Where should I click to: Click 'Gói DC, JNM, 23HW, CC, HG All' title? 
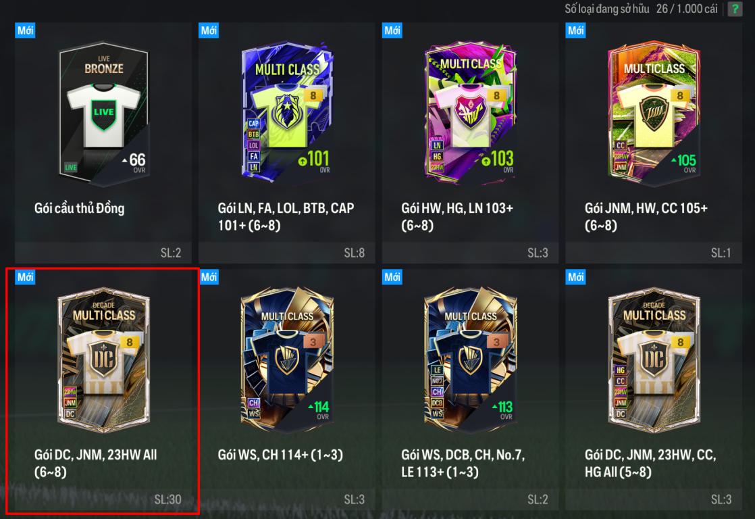(x=650, y=463)
